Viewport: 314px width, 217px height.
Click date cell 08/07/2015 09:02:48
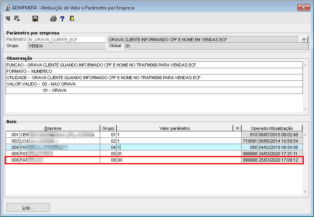pos(280,135)
